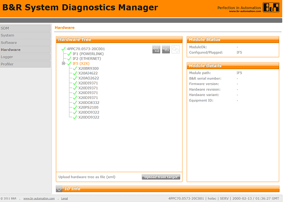This screenshot has height=202, width=285.
Task: Switch to the Profiler section
Action: click(25, 64)
